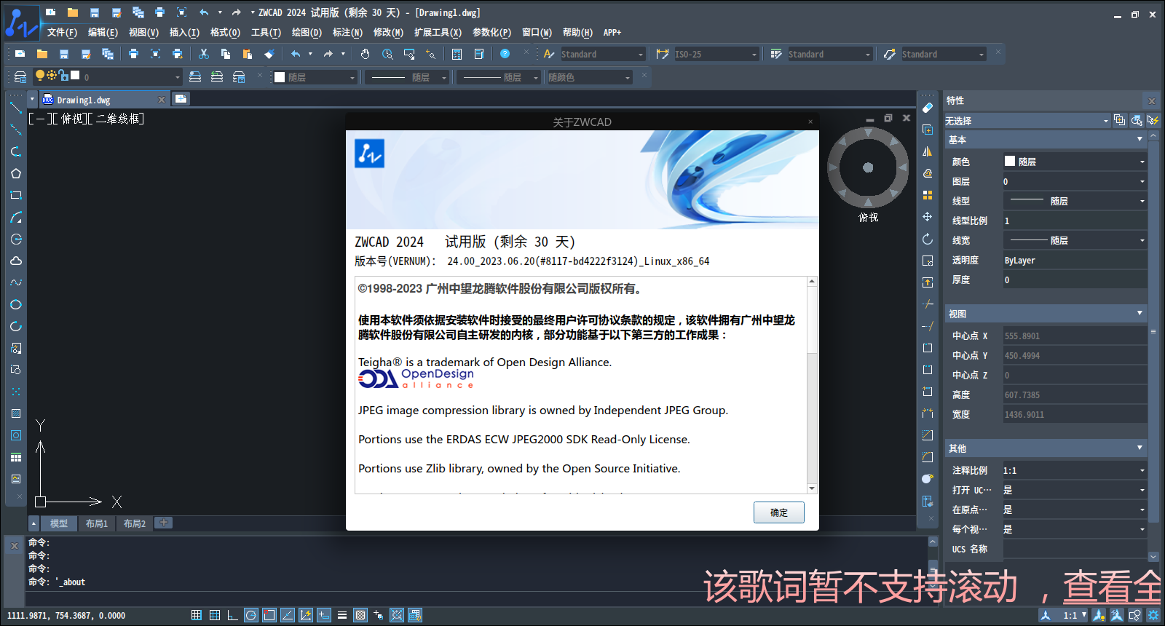Select the Polygon drawing tool

click(x=15, y=173)
